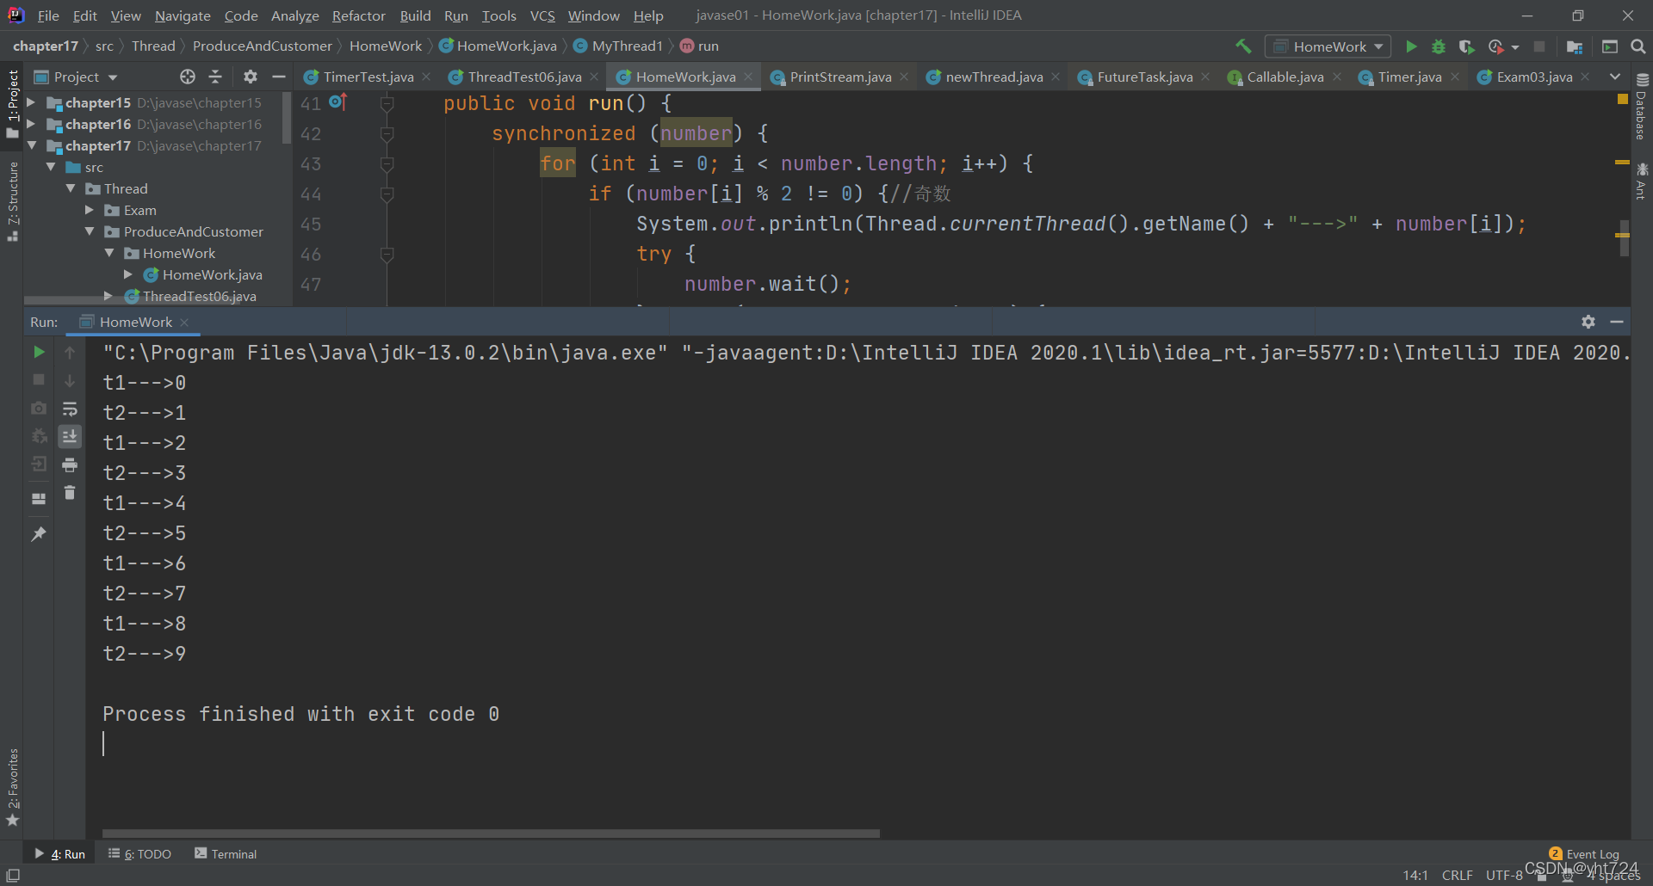Pin the Run tab with the pin icon
Image resolution: width=1653 pixels, height=886 pixels.
[39, 534]
